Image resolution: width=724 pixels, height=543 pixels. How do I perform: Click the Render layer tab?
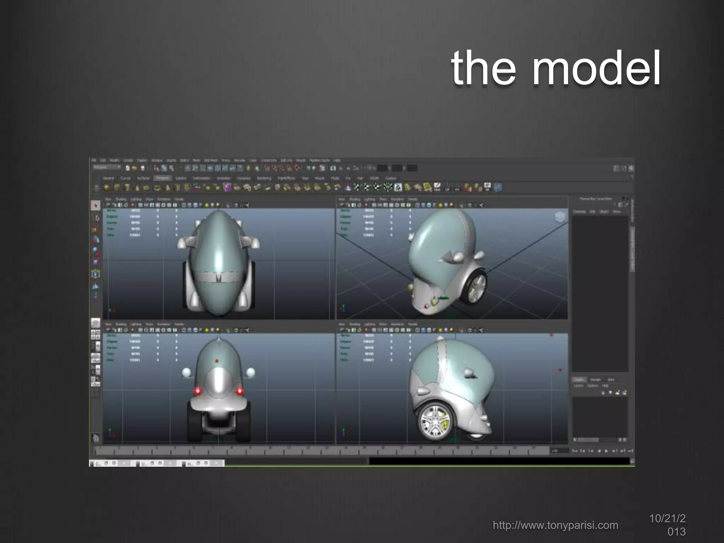point(596,380)
